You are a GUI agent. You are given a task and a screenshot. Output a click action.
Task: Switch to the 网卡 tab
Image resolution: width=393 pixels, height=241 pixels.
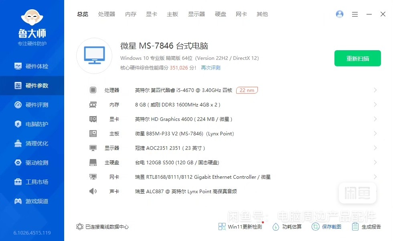tap(241, 14)
